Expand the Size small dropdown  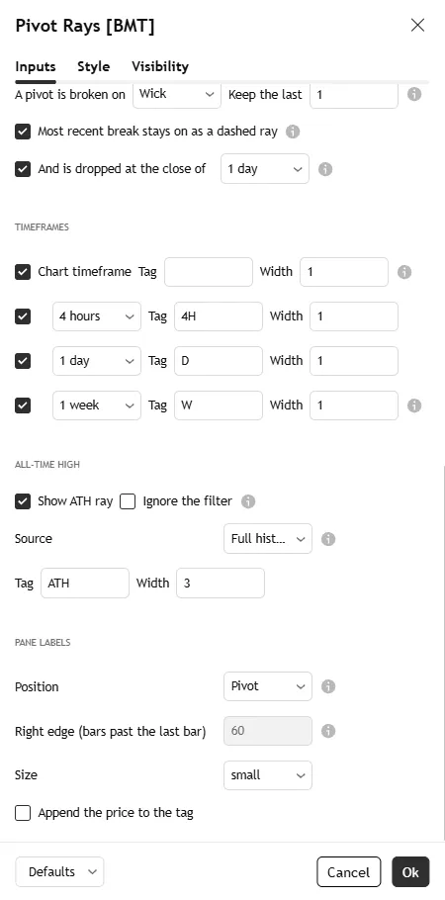click(268, 775)
